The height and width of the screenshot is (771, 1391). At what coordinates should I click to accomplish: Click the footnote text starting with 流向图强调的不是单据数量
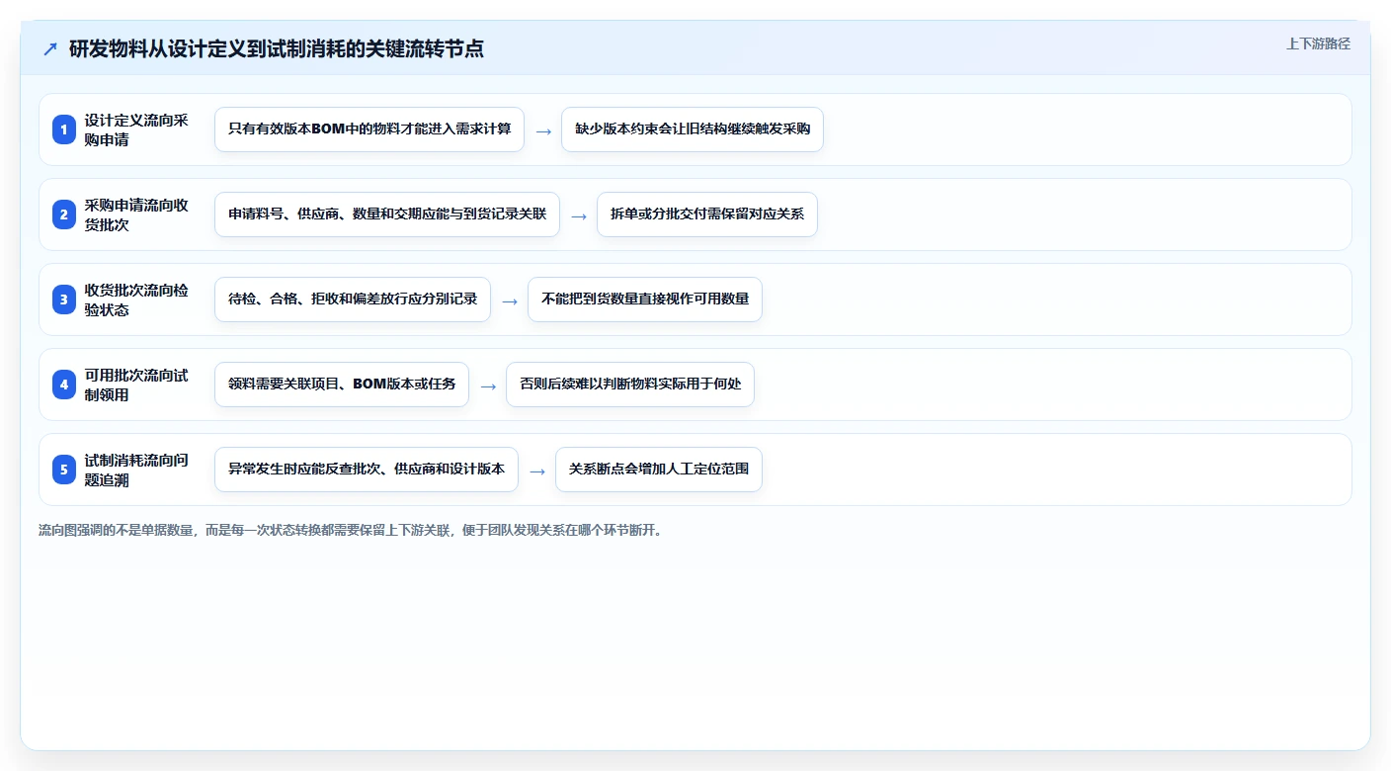point(351,530)
